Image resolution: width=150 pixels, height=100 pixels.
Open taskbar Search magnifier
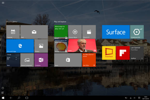[x=19, y=98]
